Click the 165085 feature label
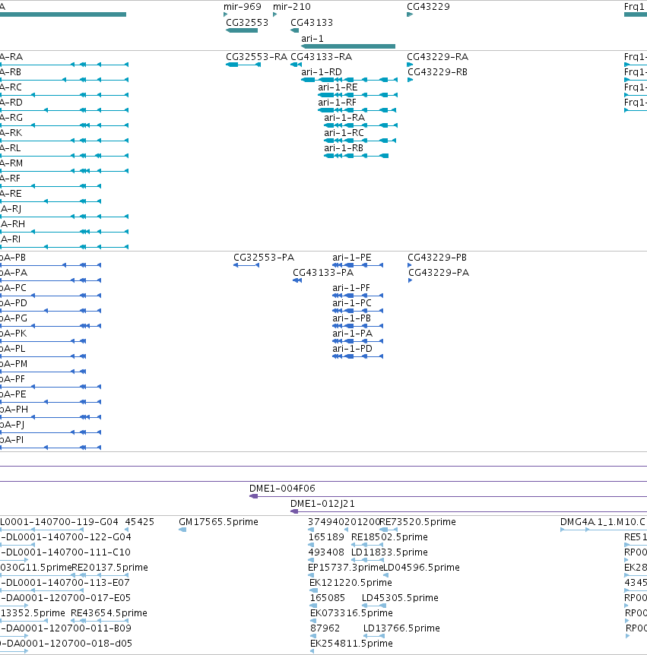The image size is (647, 655). coord(328,598)
